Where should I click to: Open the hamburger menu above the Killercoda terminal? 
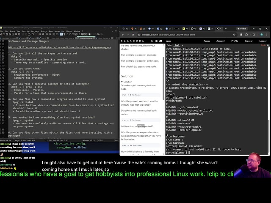click(x=268, y=45)
